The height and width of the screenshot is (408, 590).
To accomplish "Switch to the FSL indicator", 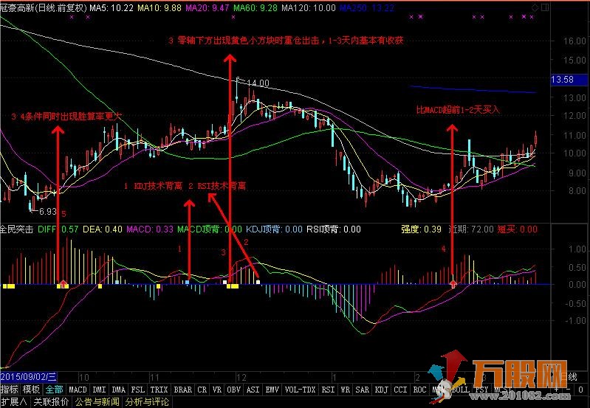I will 138,390.
